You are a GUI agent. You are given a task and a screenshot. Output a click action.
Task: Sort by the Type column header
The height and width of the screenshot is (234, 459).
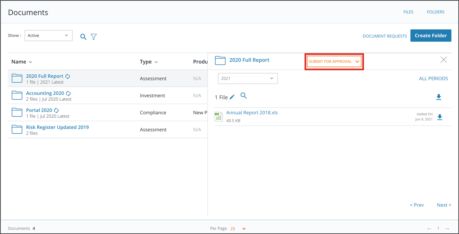149,62
